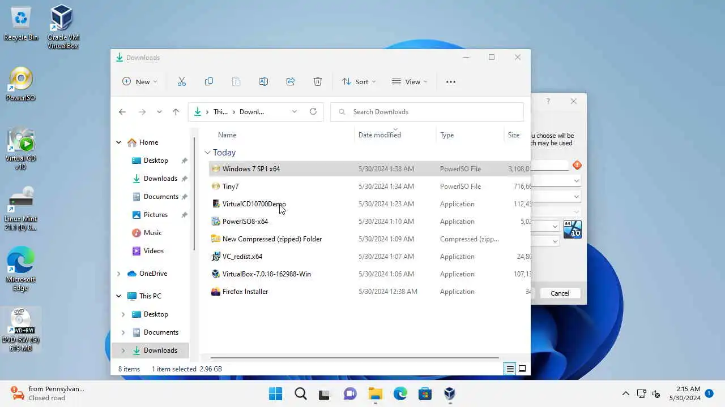725x407 pixels.
Task: Click the Share icon in toolbar
Action: tap(291, 82)
